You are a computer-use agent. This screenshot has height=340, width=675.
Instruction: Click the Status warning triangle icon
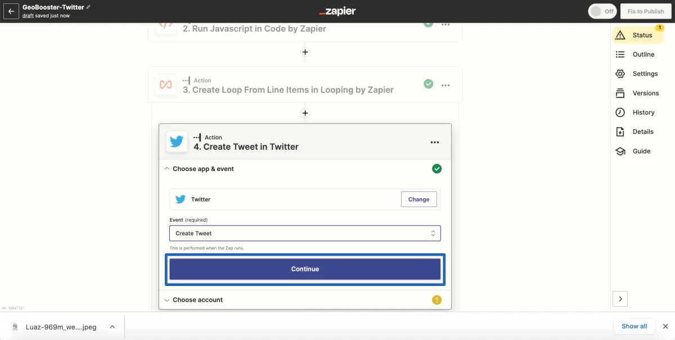(x=620, y=35)
